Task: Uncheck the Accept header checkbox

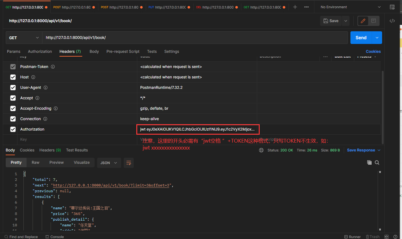Action: coord(13,98)
